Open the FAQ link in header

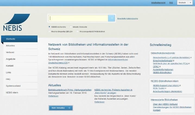click(171, 3)
